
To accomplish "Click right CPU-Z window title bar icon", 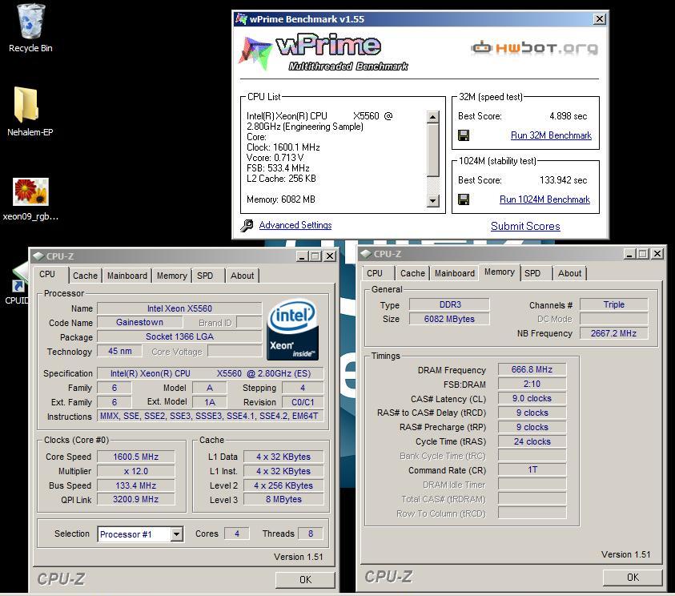I will 366,254.
